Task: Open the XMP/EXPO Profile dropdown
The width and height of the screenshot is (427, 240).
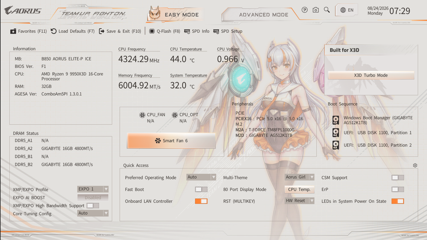Action: point(93,189)
